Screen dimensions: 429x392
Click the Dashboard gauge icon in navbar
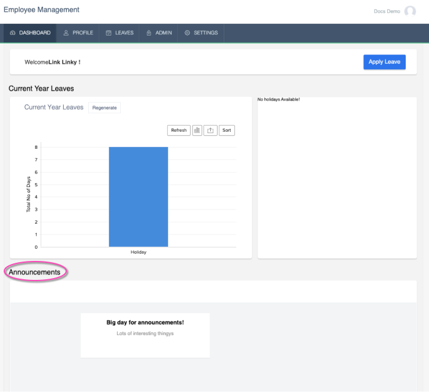point(13,33)
